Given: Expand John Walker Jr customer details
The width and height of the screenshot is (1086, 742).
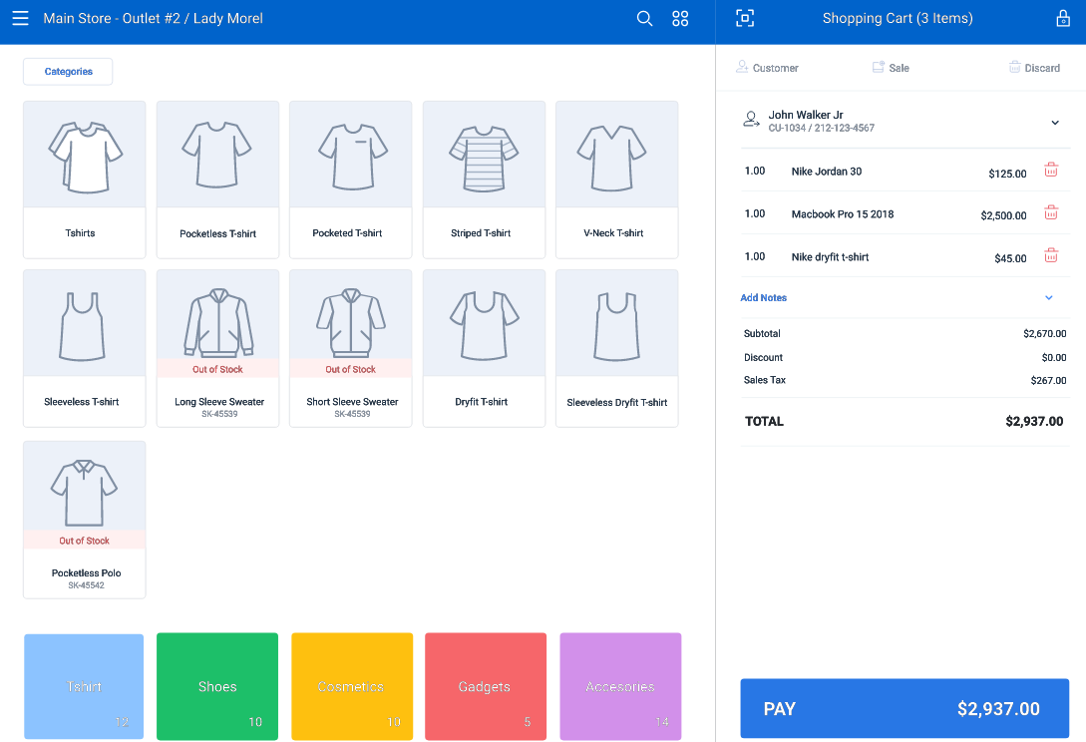Looking at the screenshot, I should coord(1055,123).
